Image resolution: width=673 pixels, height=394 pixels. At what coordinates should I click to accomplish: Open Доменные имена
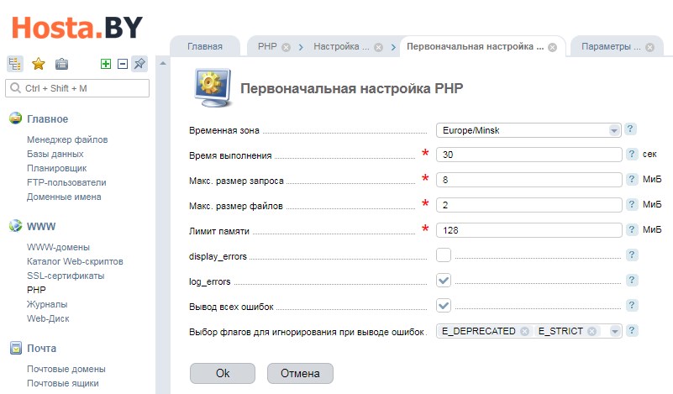[64, 197]
